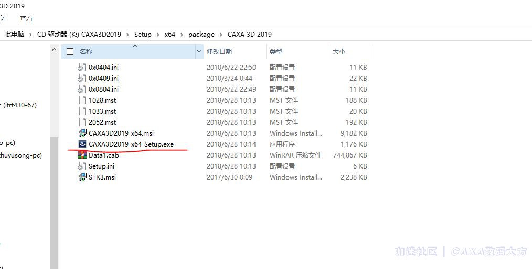Click the 2018/6/28 10:14 date of Setup.exe
This screenshot has width=532, height=269.
(x=231, y=144)
